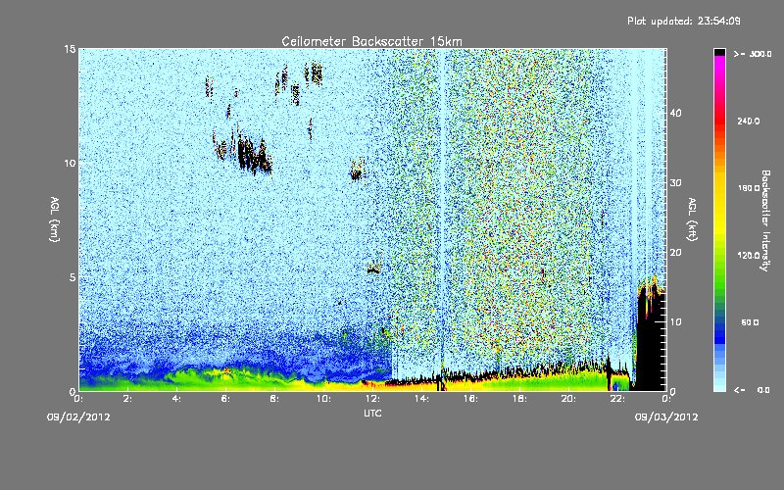Click the colorbar minimum '<= 0.0' label
Screen dimensions: 784x490
tap(752, 389)
